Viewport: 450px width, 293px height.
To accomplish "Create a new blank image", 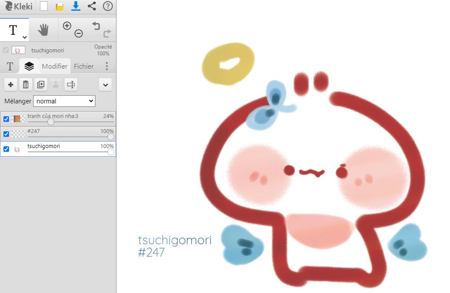I will (x=44, y=6).
